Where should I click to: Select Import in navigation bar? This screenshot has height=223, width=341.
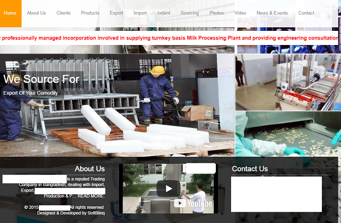point(140,13)
